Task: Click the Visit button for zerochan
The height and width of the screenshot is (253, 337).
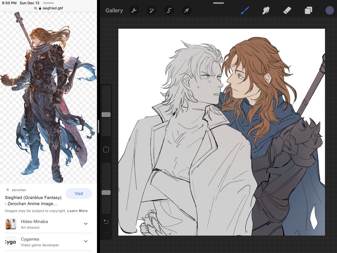Action: click(79, 194)
